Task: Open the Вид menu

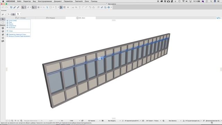Action: pyautogui.click(x=34, y=1)
